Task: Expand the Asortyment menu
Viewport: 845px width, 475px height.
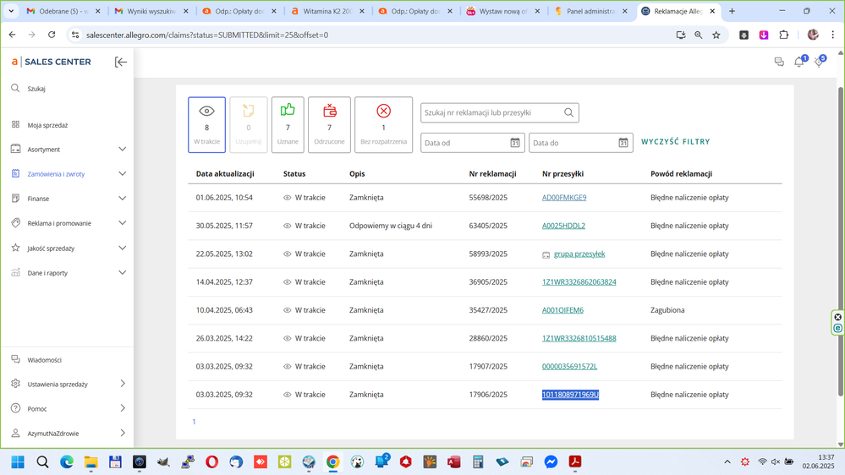Action: click(x=123, y=150)
